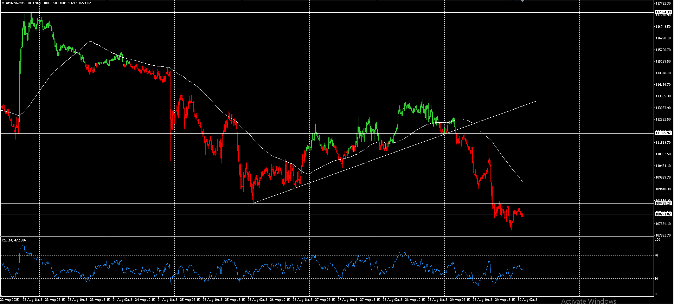Click the #Bitcoin,M15 chart title text
The width and height of the screenshot is (674, 304).
pos(15,3)
